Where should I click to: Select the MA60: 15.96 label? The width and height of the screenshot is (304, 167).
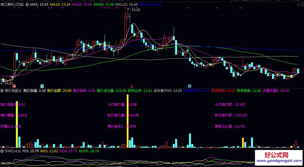click(x=104, y=5)
